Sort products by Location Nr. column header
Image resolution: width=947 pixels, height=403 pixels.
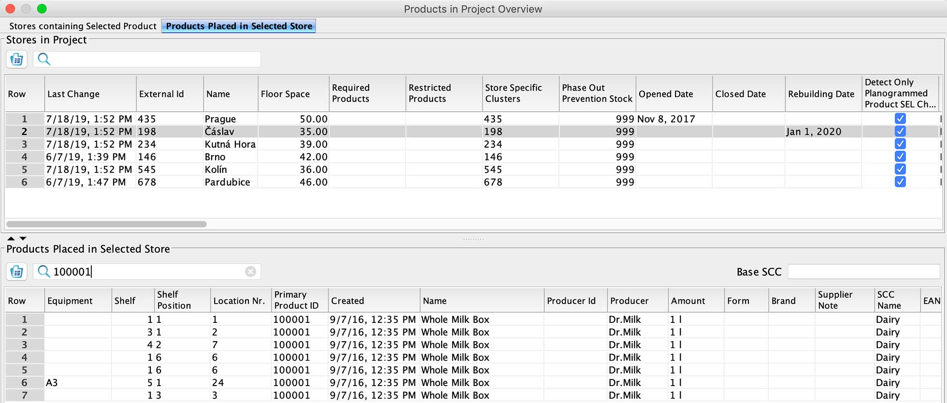tap(240, 301)
